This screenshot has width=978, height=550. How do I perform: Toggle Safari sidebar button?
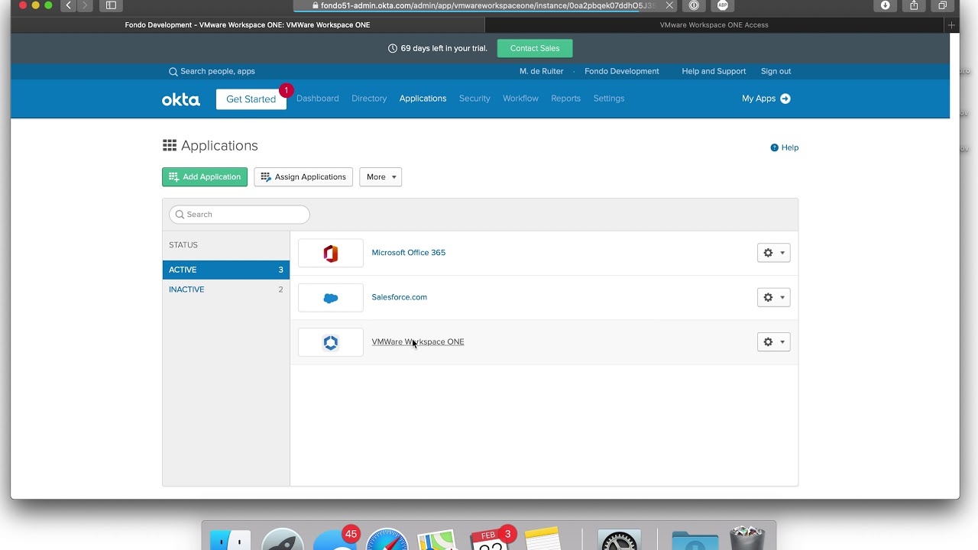click(x=111, y=5)
